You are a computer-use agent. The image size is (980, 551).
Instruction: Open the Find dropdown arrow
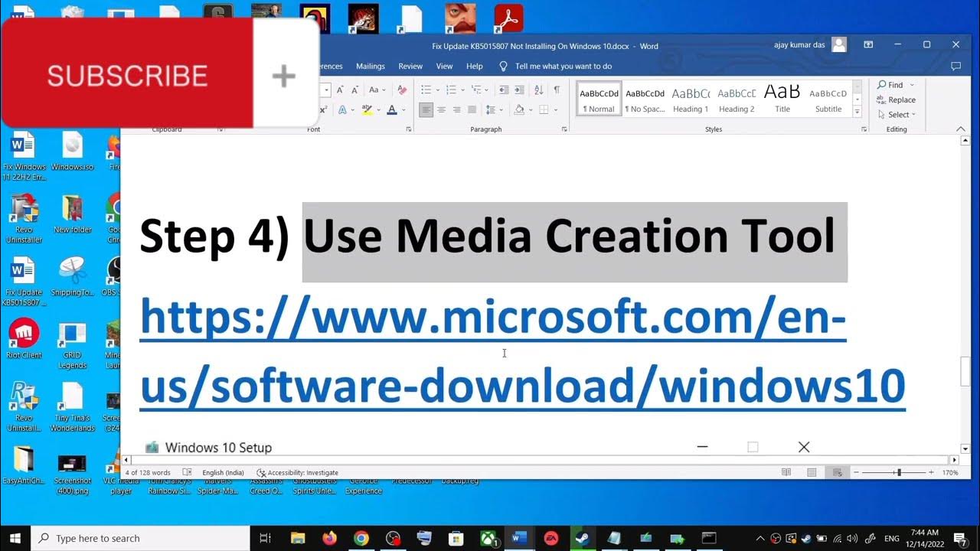coord(912,85)
